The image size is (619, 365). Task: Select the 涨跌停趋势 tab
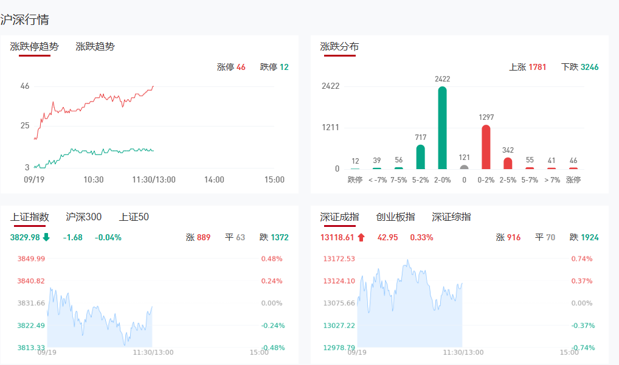click(35, 46)
